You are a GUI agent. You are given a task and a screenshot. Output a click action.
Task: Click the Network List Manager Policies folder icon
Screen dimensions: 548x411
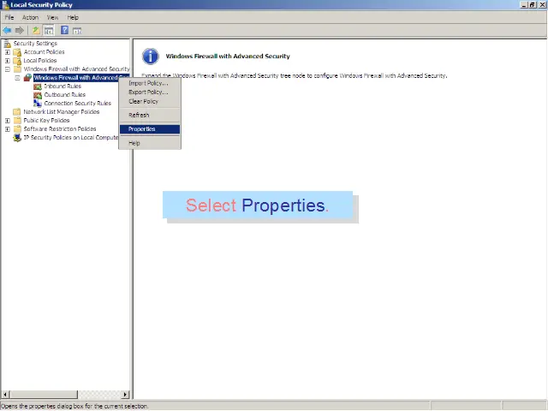pyautogui.click(x=17, y=112)
